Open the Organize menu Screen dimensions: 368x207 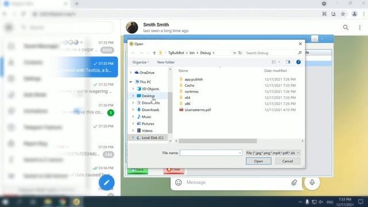(x=140, y=62)
